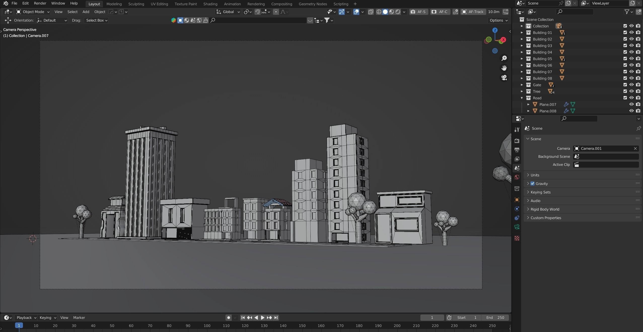Open the Object properties tab
The image size is (643, 332).
coord(517,200)
